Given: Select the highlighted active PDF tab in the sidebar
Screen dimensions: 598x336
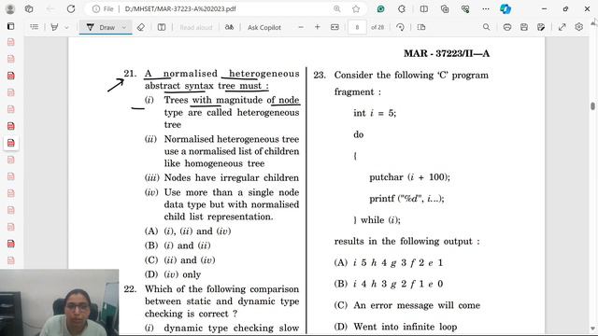Looking at the screenshot, I should tap(10, 143).
